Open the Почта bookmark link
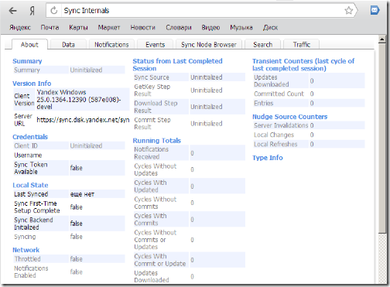The image size is (390, 287). (50, 27)
